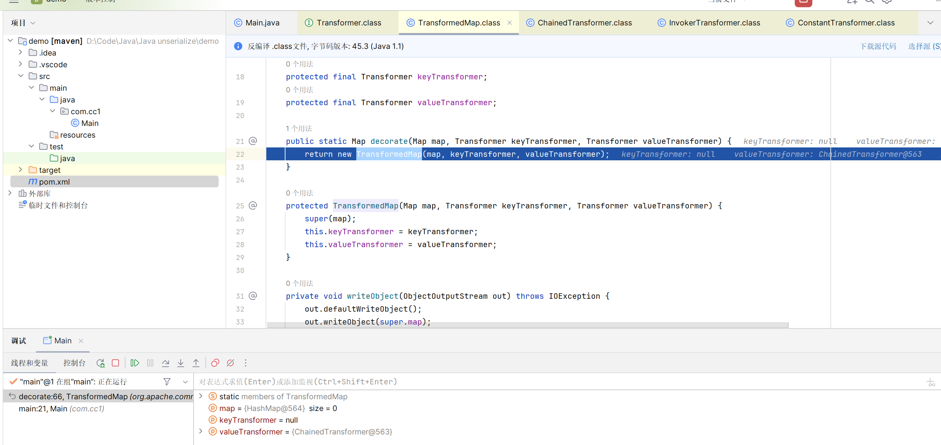Resume program execution
The width and height of the screenshot is (941, 445).
tap(135, 363)
